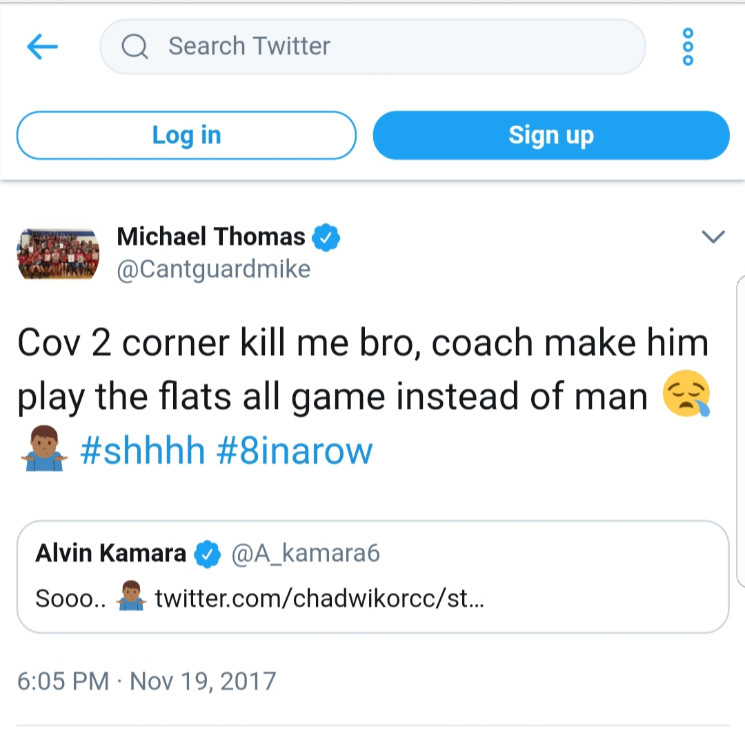Image resolution: width=745 pixels, height=730 pixels.
Task: Open the #shhhh hashtag
Action: coord(143,451)
